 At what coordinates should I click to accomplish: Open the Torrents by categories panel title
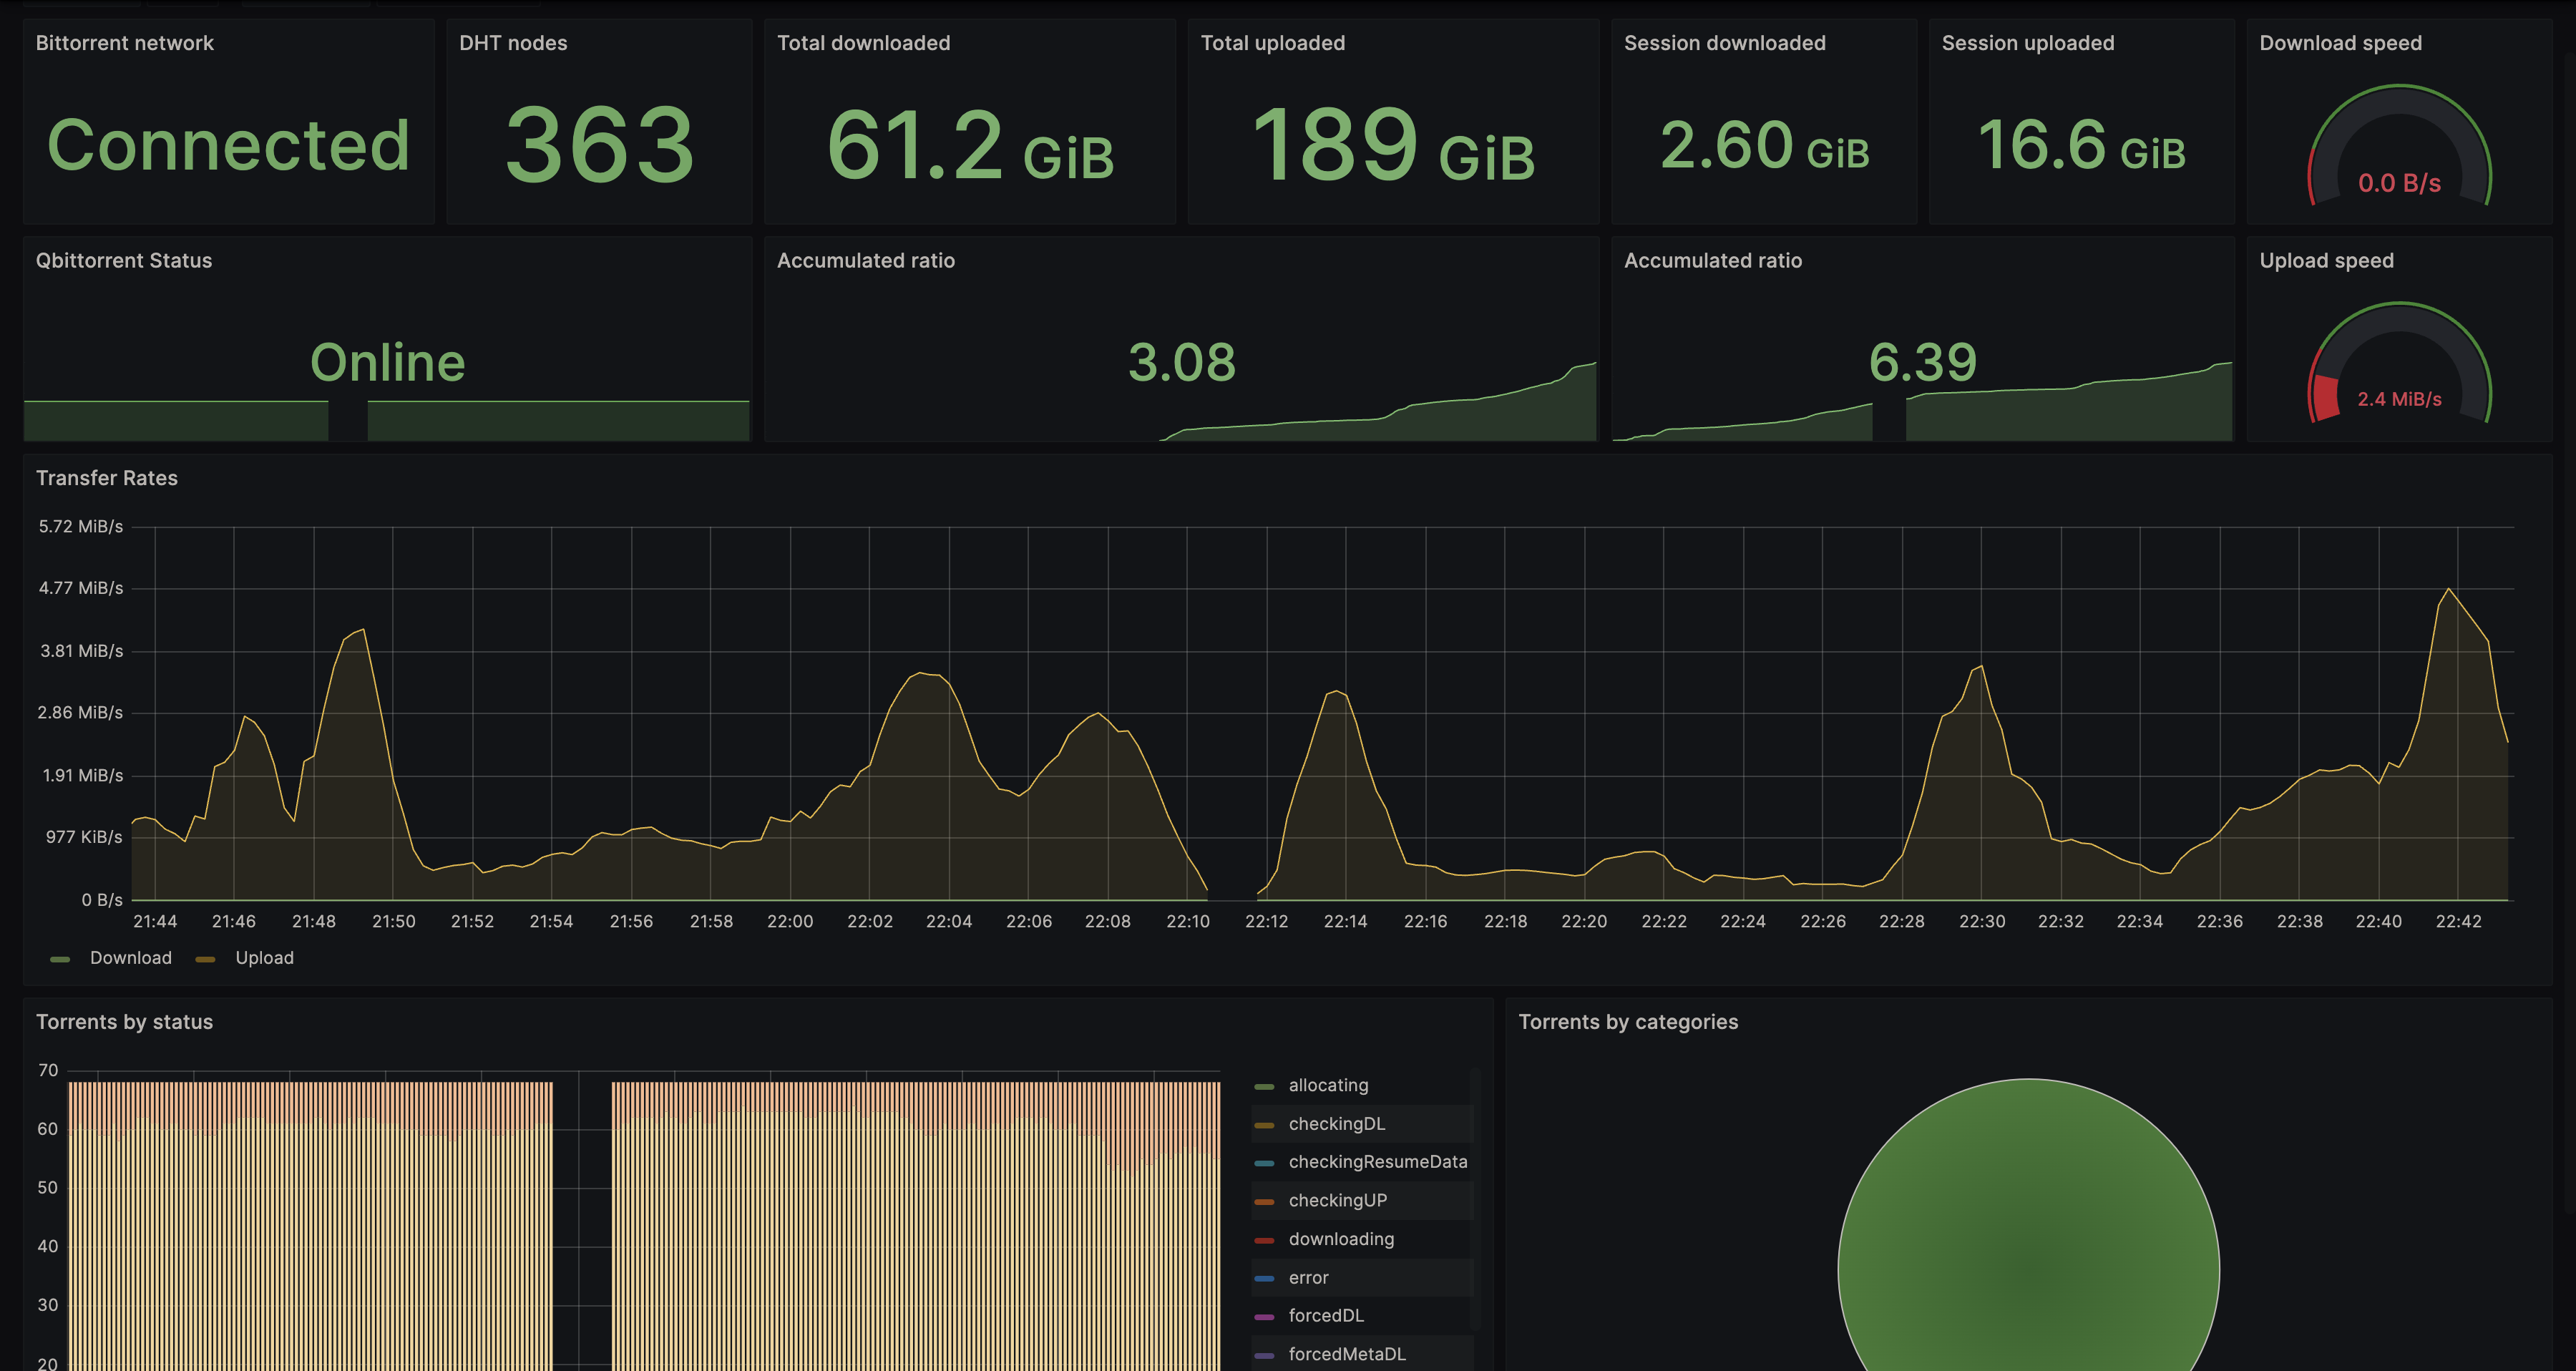click(1628, 1022)
